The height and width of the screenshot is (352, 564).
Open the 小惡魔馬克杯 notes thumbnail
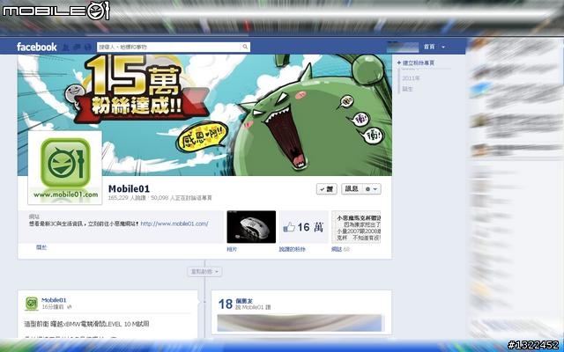[356, 227]
